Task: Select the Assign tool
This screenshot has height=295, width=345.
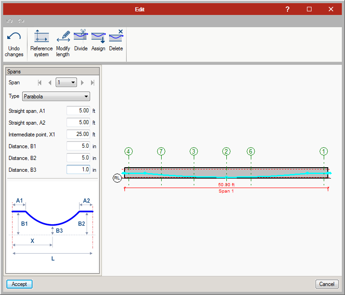Action: 98,41
